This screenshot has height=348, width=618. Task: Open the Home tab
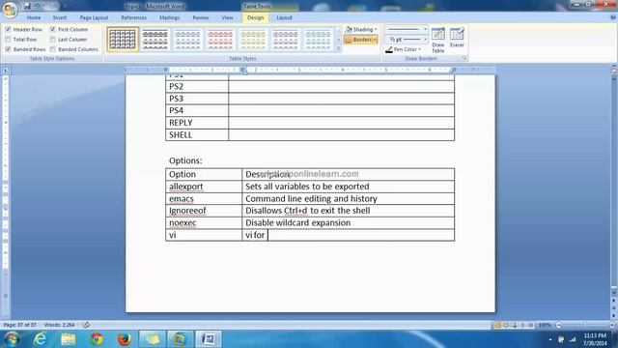(x=34, y=17)
